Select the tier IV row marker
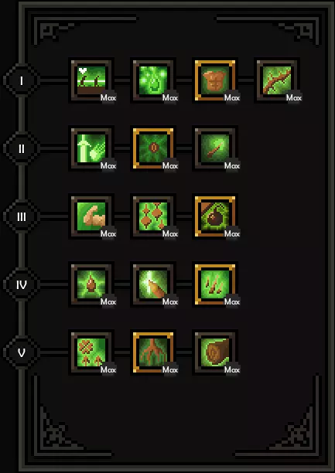335x473 pixels. [x=22, y=284]
